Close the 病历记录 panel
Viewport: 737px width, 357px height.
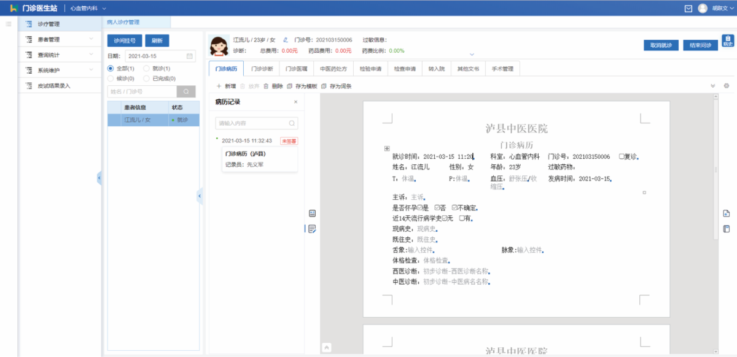(295, 102)
